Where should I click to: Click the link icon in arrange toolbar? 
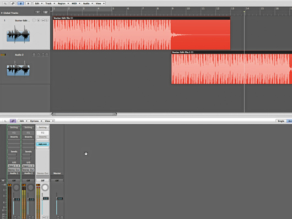[x=13, y=3]
